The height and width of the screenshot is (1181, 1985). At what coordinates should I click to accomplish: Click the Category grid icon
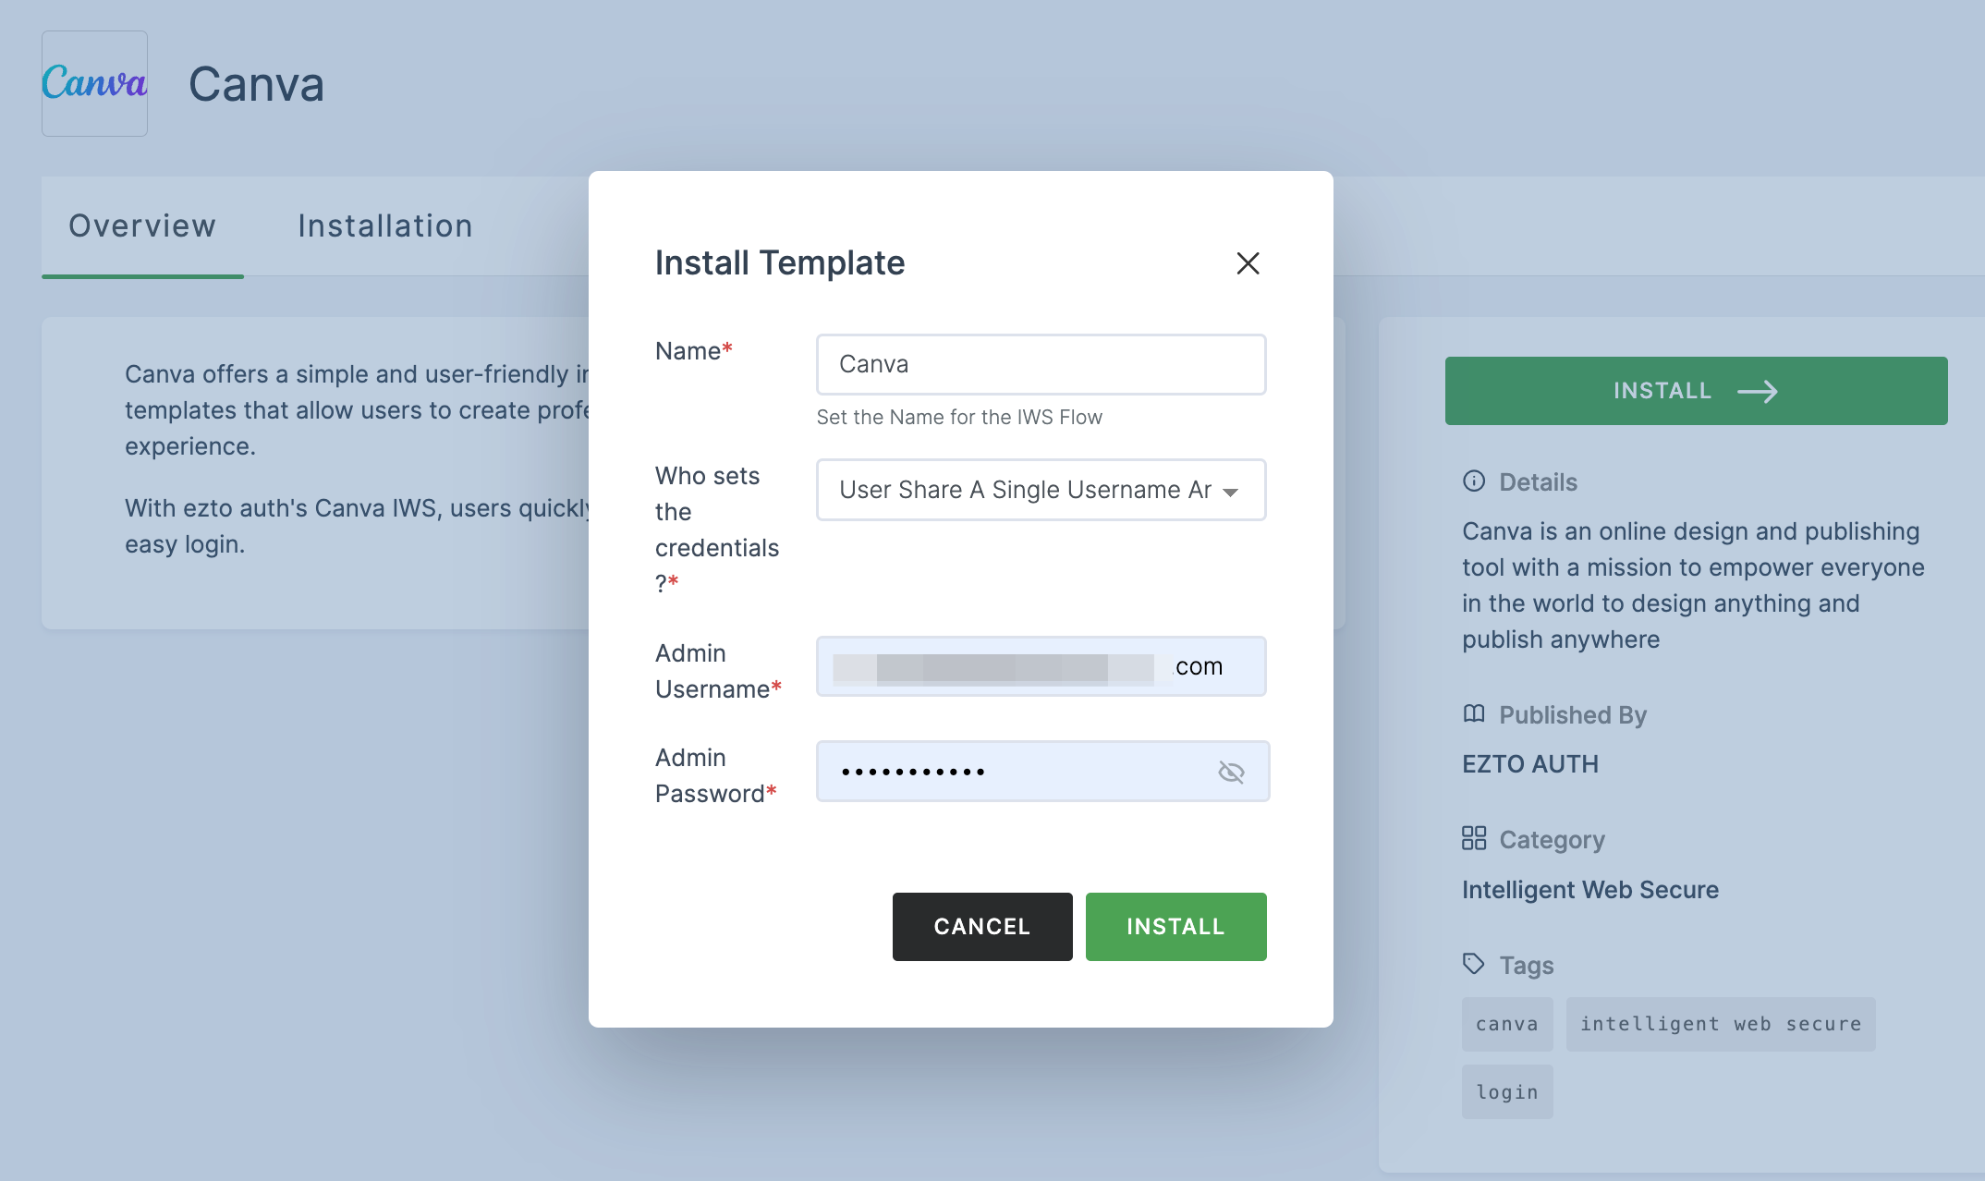click(1474, 838)
